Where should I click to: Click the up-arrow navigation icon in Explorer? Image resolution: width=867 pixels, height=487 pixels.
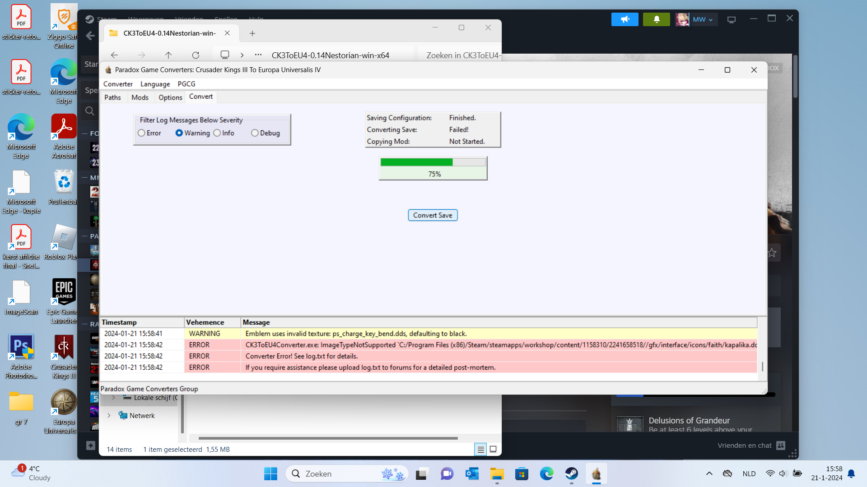click(168, 55)
